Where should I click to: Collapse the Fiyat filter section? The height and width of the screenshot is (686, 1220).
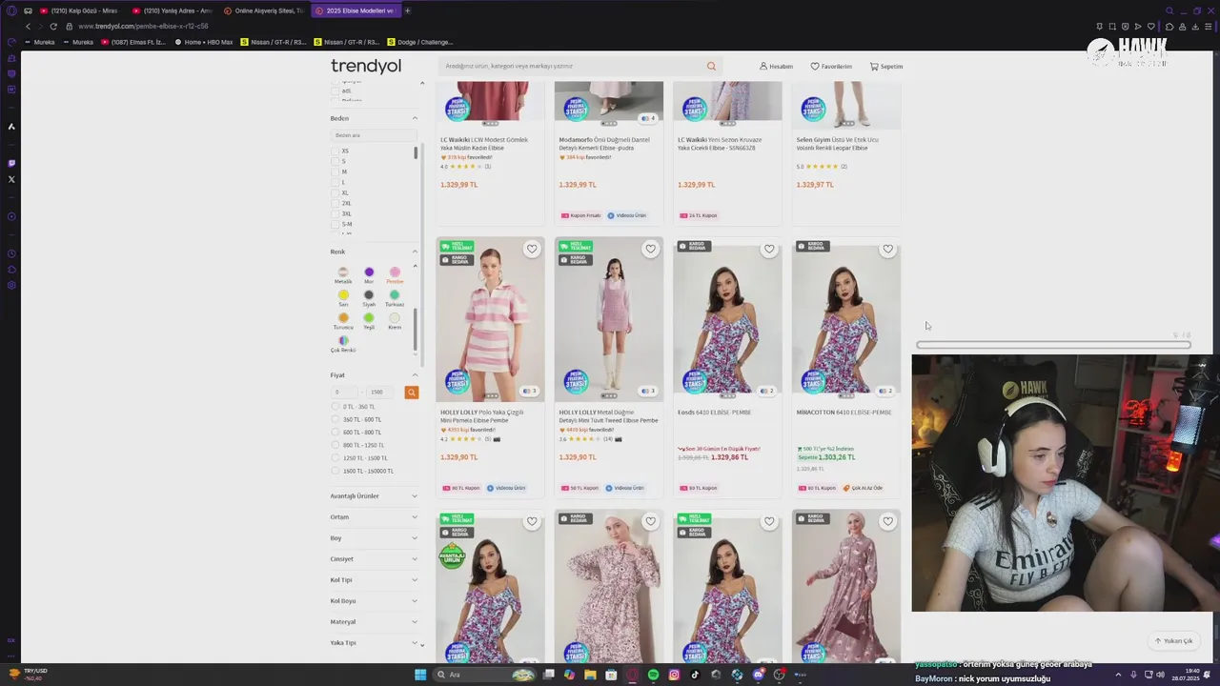point(415,375)
